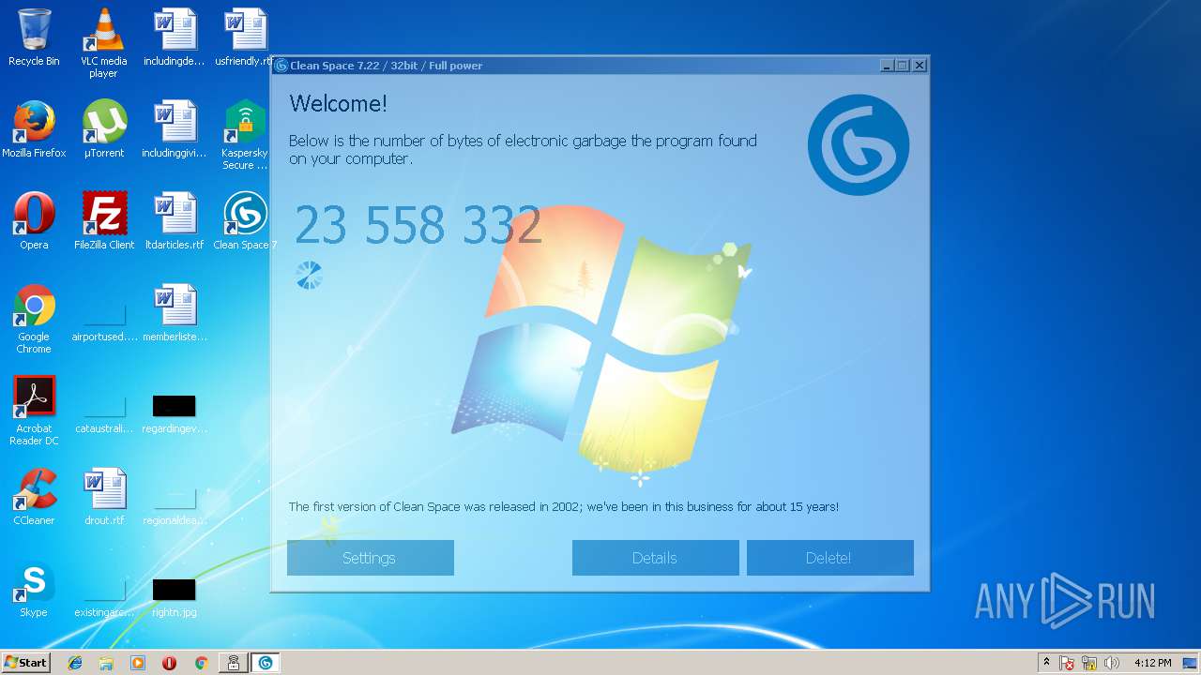Open Windows Explorer folder in taskbar
Viewport: 1201px width, 675px height.
pyautogui.click(x=106, y=663)
